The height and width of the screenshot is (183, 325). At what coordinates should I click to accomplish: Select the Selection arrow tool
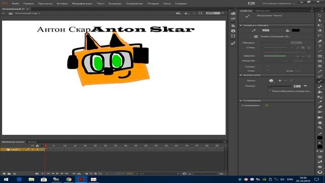click(319, 15)
